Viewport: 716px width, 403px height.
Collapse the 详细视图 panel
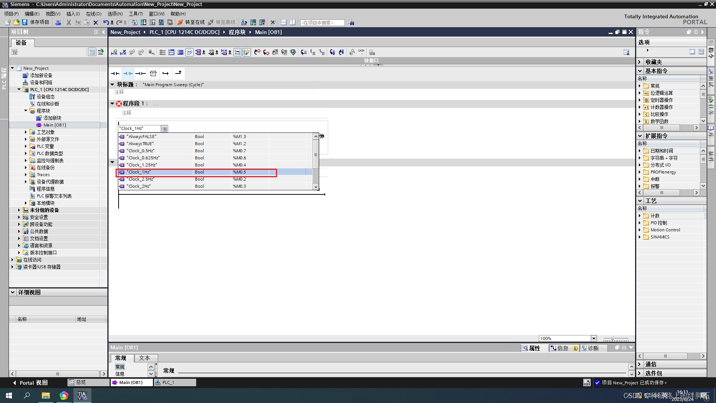pos(13,292)
